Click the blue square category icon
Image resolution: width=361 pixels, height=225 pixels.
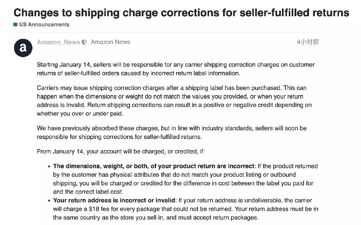[x=16, y=24]
